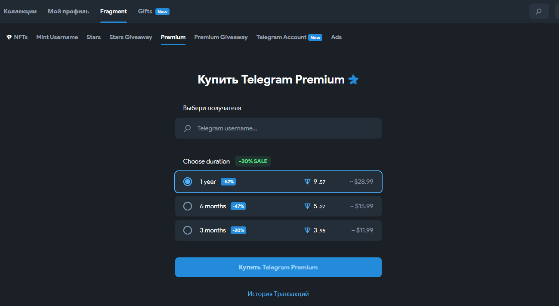Image resolution: width=559 pixels, height=306 pixels.
Task: Click the 9.57 TON amount
Action: (319, 182)
